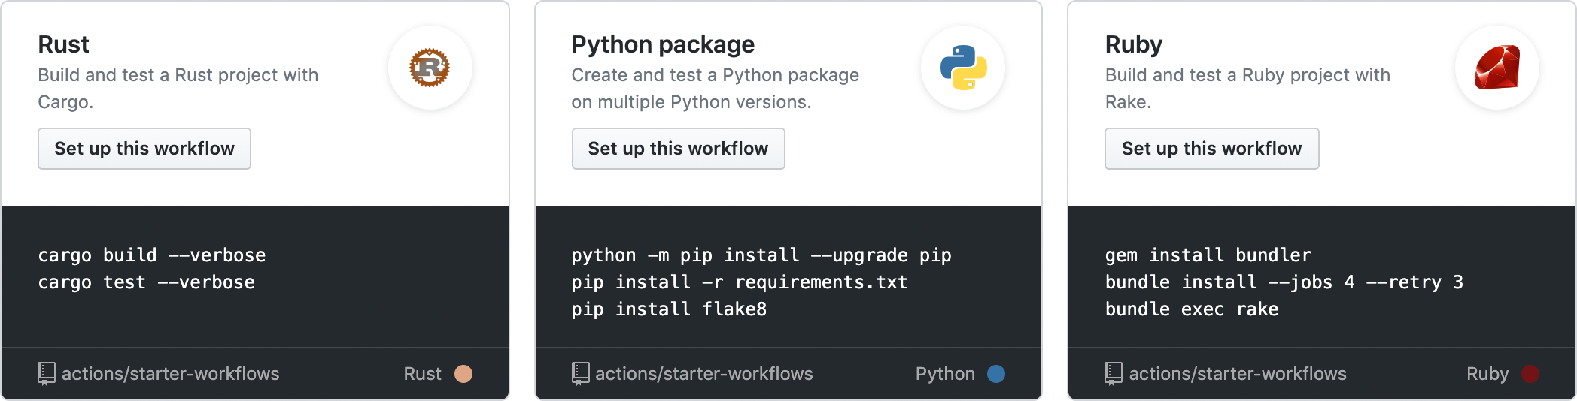Set up the Rust workflow
Screen dimensions: 1577x401
tap(144, 149)
